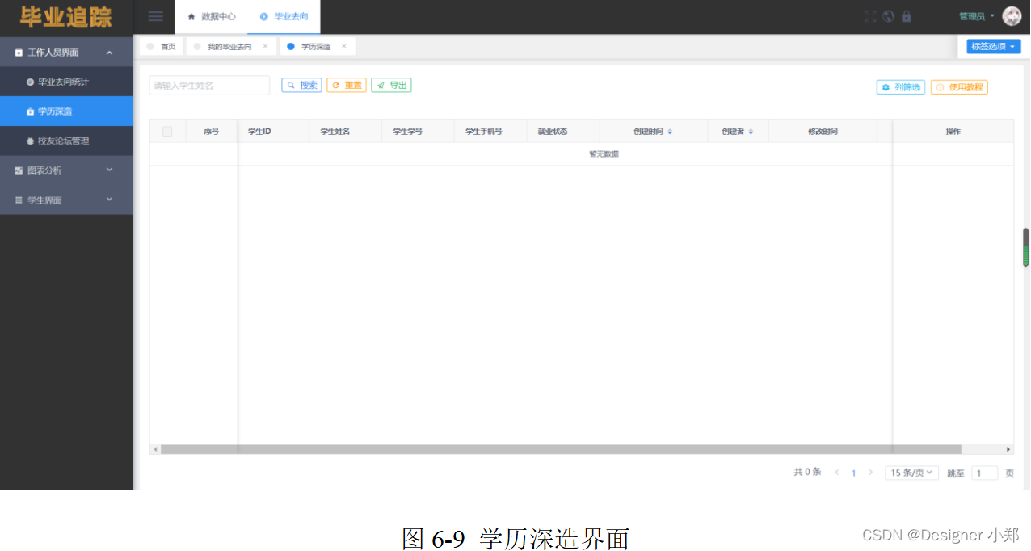Click the 操作 column header
This screenshot has height=551, width=1031.
953,132
